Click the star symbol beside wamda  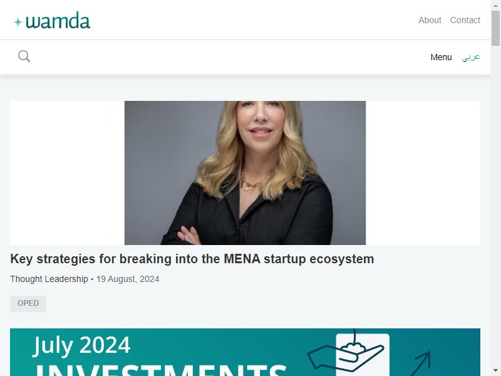coord(18,22)
